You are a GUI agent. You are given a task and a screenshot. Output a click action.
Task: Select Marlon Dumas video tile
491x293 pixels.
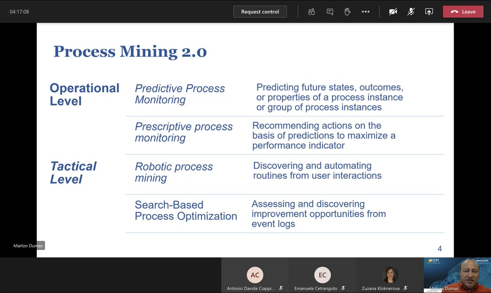[x=457, y=275]
